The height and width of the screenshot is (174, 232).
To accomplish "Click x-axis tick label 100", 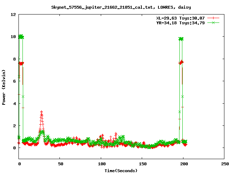I will pyautogui.click(x=101, y=164).
